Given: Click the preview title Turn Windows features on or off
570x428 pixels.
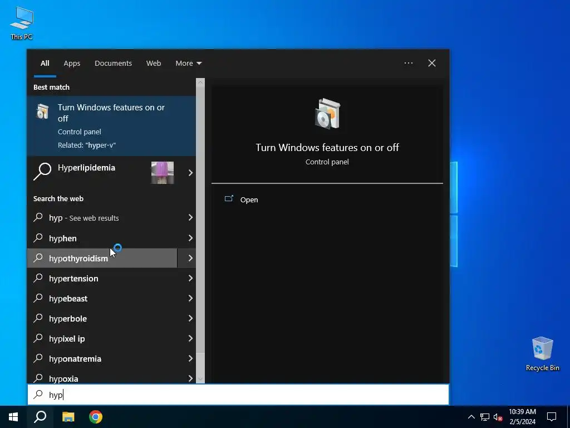Looking at the screenshot, I should 327,147.
